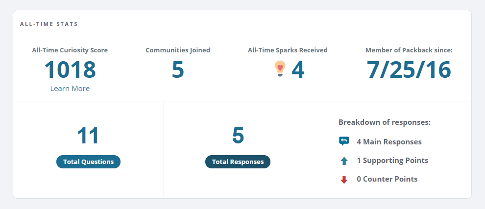Click the total responses number 5
The width and height of the screenshot is (485, 209).
click(x=238, y=136)
